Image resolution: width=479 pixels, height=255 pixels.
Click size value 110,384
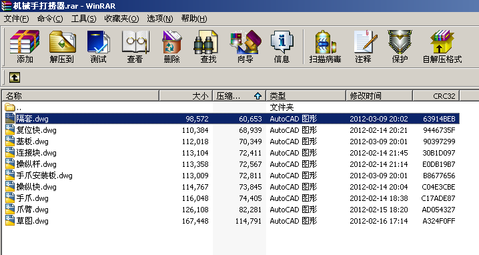coord(195,130)
